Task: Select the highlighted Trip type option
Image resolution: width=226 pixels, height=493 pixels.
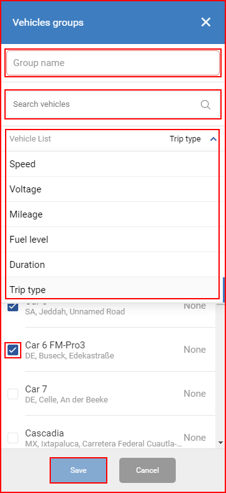Action: point(112,288)
